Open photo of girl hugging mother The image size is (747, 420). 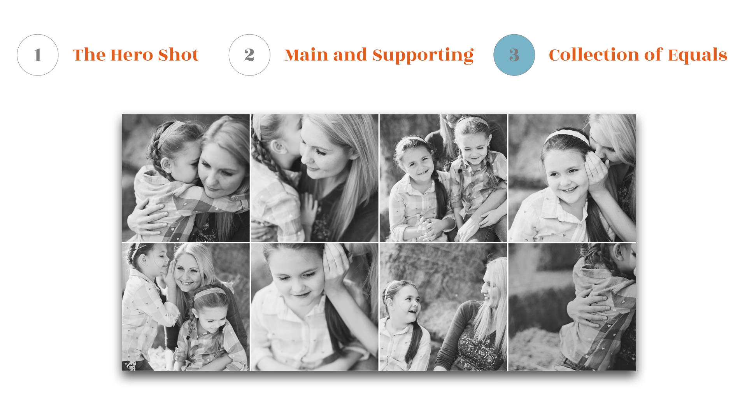186,178
